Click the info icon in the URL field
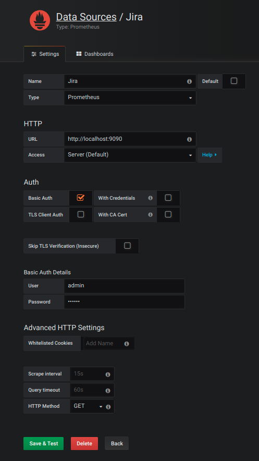 (x=189, y=139)
